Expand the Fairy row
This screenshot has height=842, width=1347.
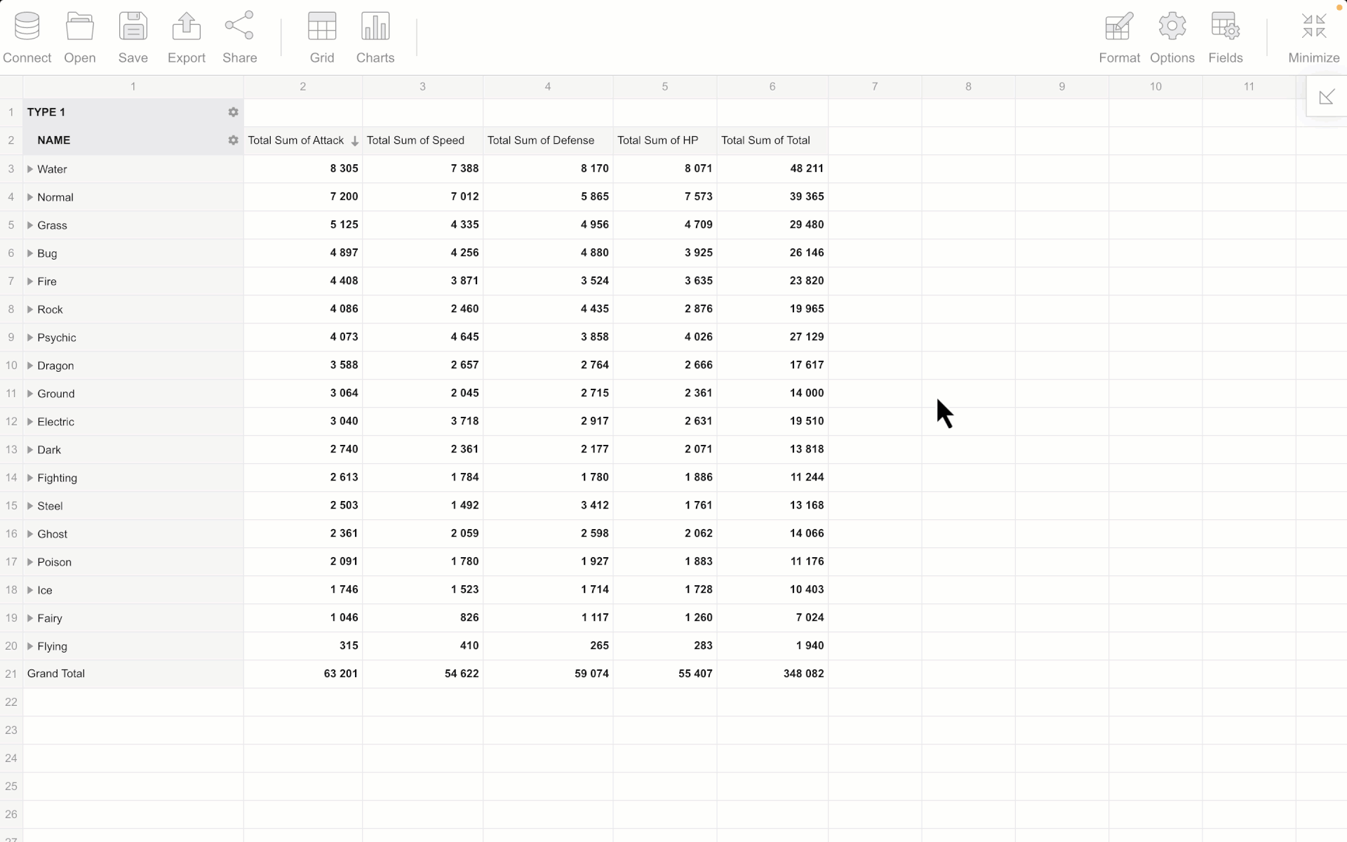[30, 618]
